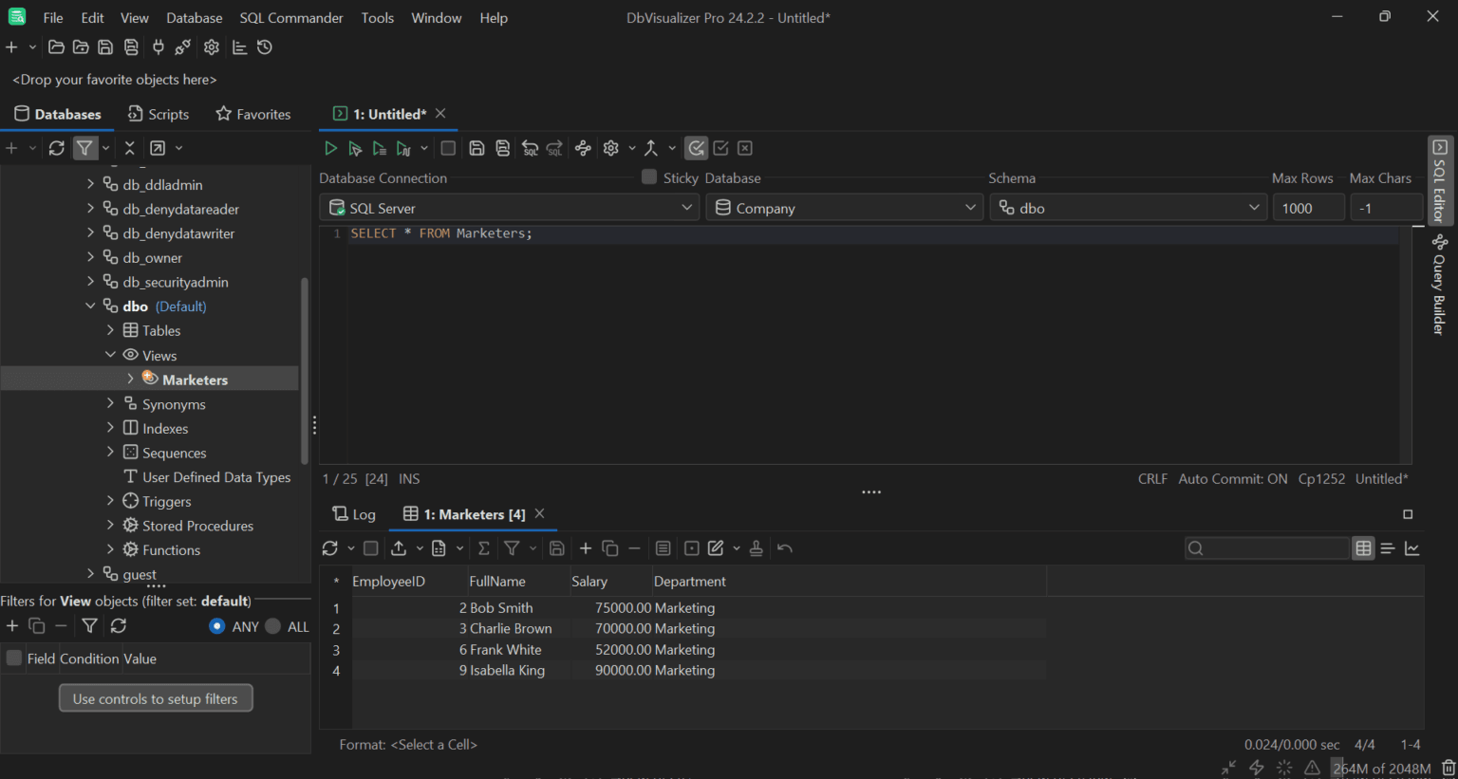The width and height of the screenshot is (1458, 779).
Task: Collapse the Views tree node
Action: [111, 355]
